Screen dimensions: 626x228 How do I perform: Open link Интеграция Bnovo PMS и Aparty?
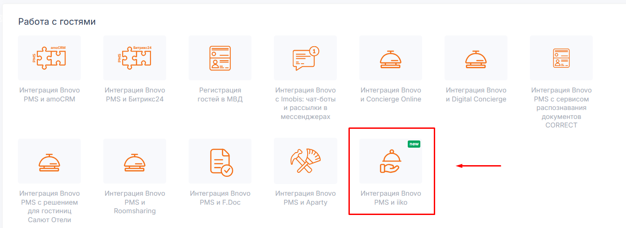coord(305,198)
